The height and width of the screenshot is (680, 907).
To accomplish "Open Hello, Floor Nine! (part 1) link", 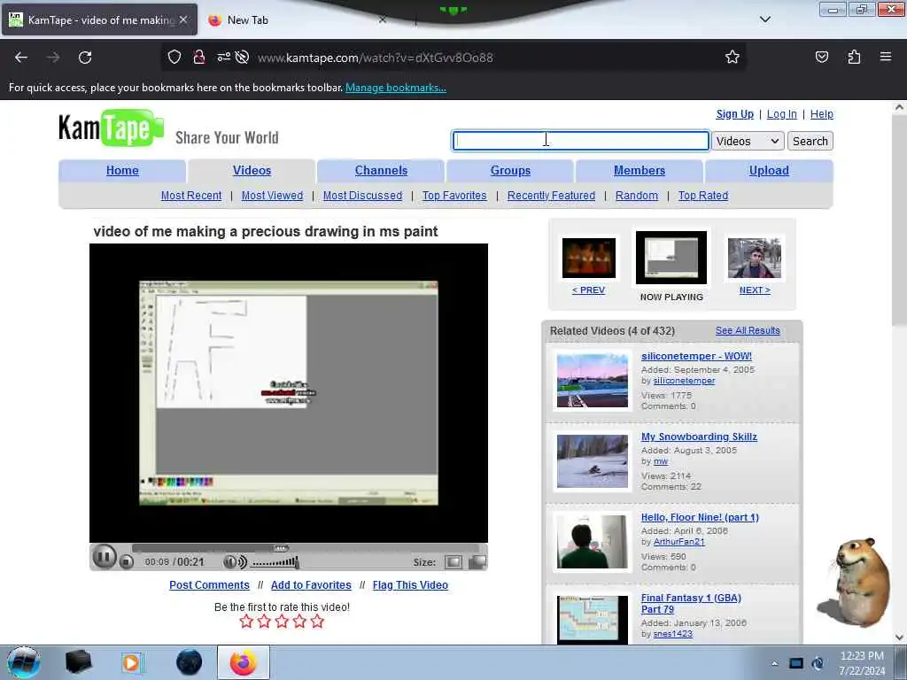I will 700,517.
